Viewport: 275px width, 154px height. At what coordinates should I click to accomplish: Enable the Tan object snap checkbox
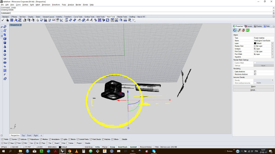47,143
